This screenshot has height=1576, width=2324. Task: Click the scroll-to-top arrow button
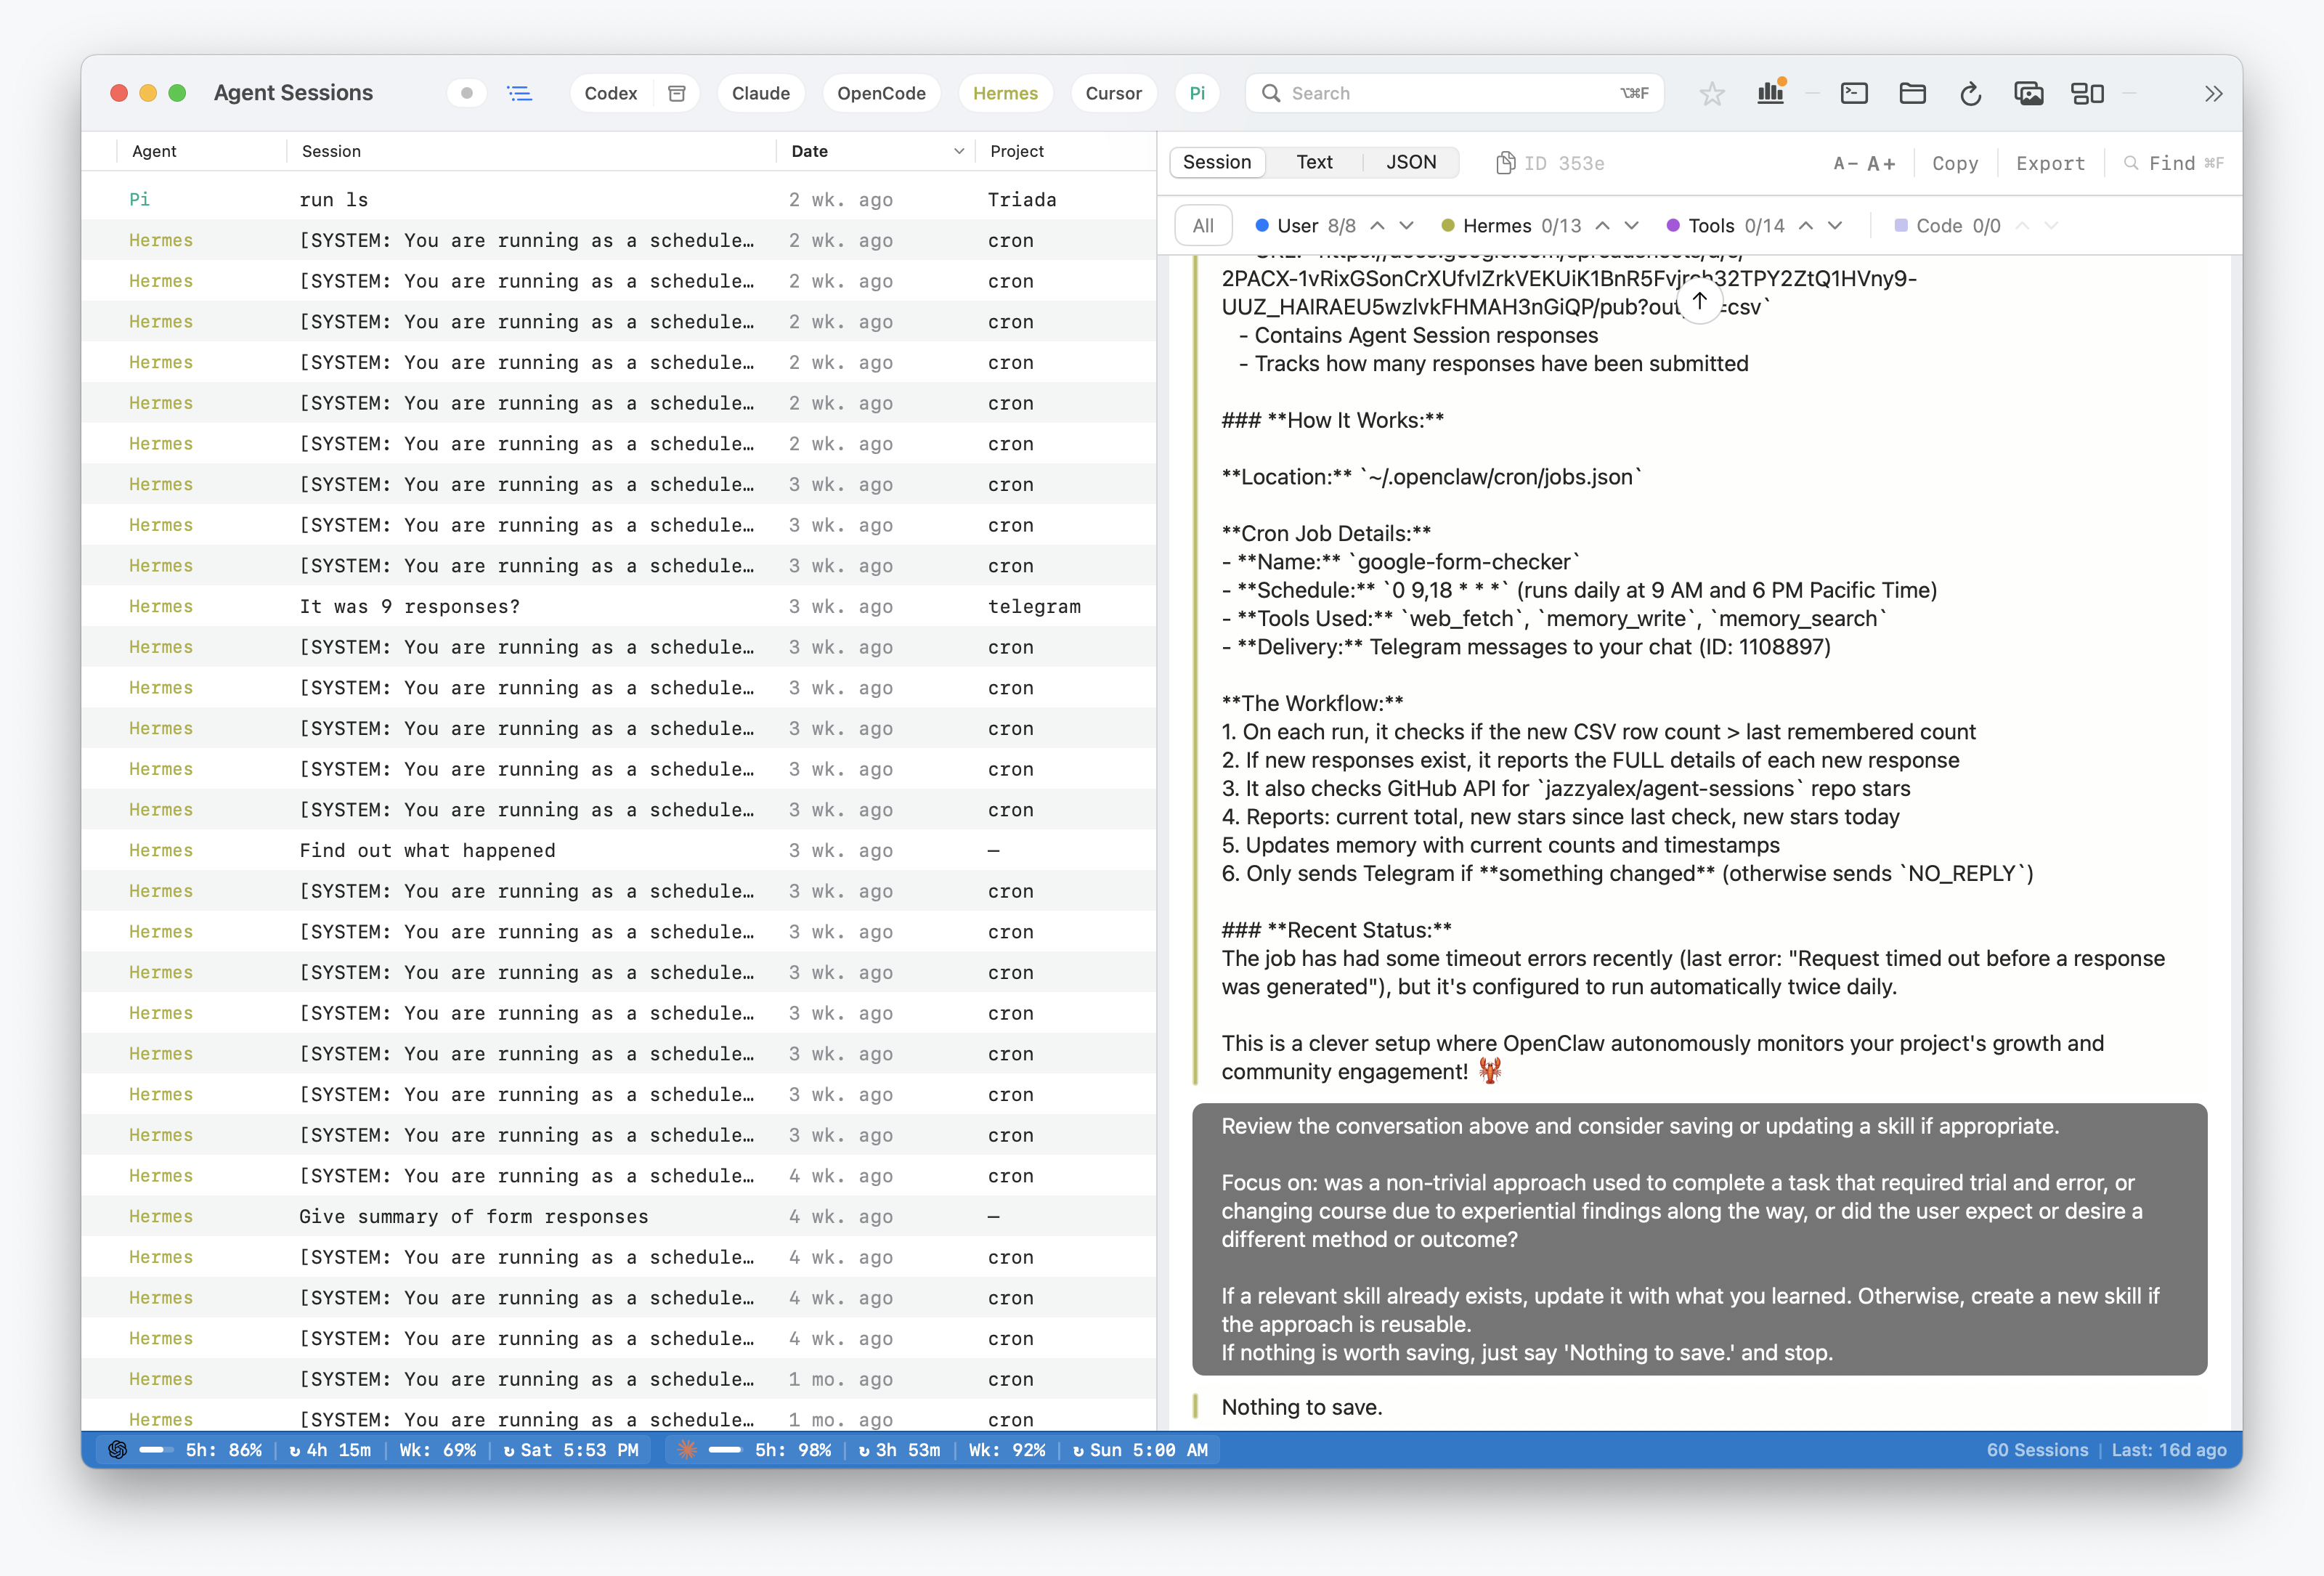(x=1699, y=301)
